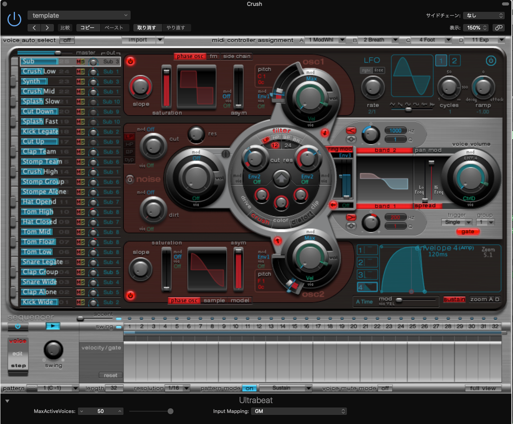Select band 1 peak EQ type icon
The width and height of the screenshot is (513, 424).
click(x=351, y=226)
